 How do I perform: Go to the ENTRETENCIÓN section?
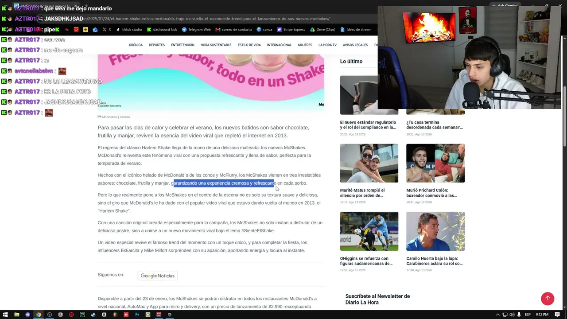pyautogui.click(x=183, y=45)
